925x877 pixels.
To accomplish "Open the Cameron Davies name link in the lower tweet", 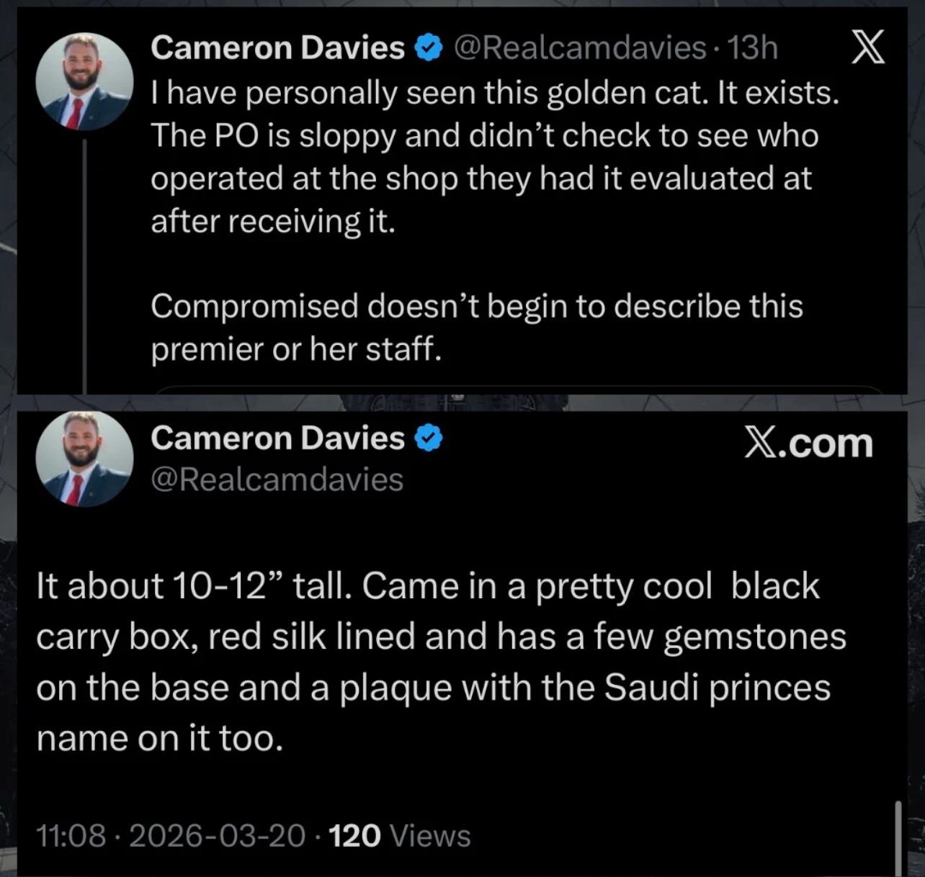I will click(x=277, y=438).
